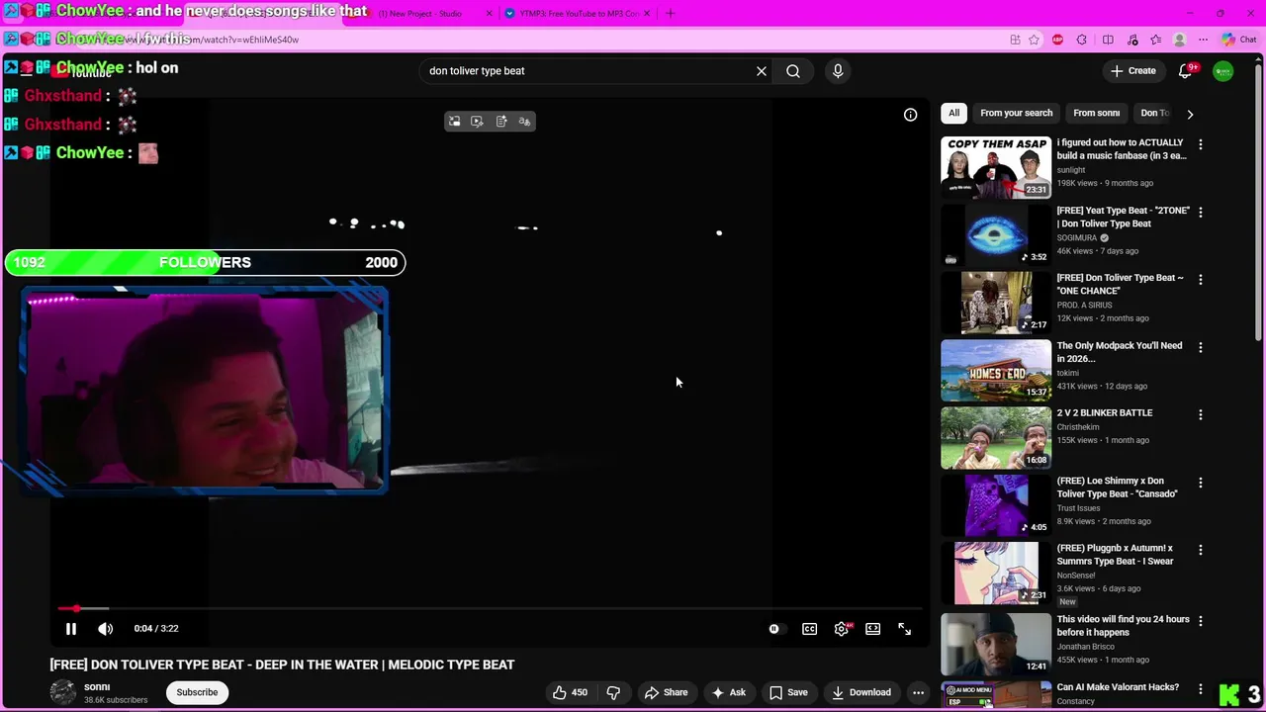Screen dimensions: 1266x712
Task: Click the Ask button
Action: pos(728,692)
